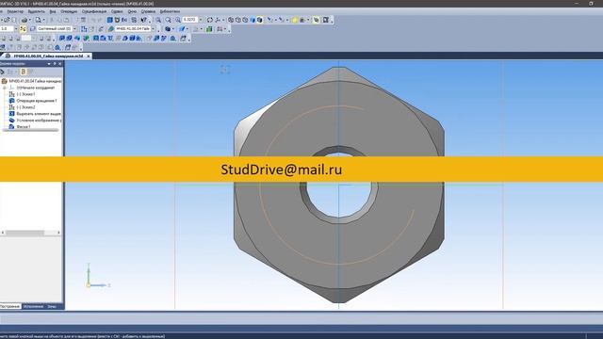Screen dimensions: 603x339
Task: Click the tree scrollbar left arrow
Action: tap(3, 233)
